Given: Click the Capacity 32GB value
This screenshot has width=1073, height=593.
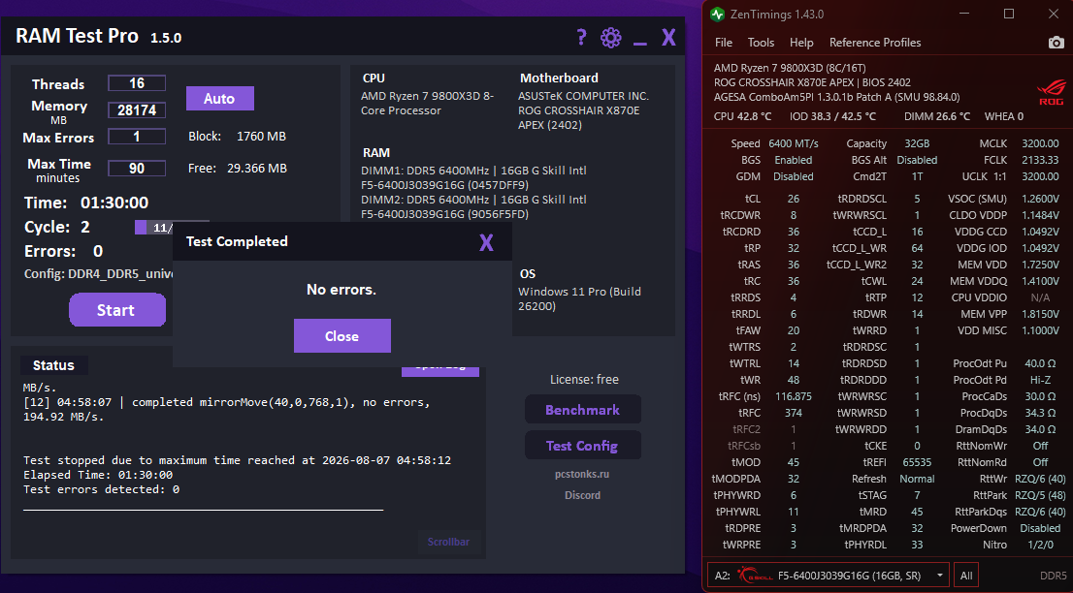Looking at the screenshot, I should 917,143.
